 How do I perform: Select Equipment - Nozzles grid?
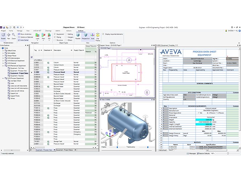(17, 76)
